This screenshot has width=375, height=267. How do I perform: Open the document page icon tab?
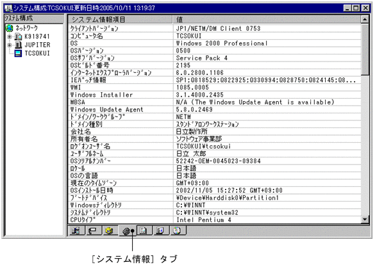pos(144,231)
